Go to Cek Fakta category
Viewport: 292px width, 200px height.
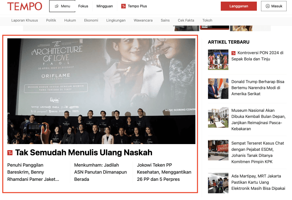point(186,20)
